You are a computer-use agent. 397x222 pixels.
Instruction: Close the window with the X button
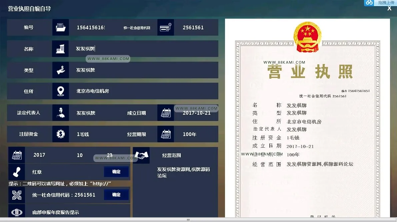(x=389, y=8)
